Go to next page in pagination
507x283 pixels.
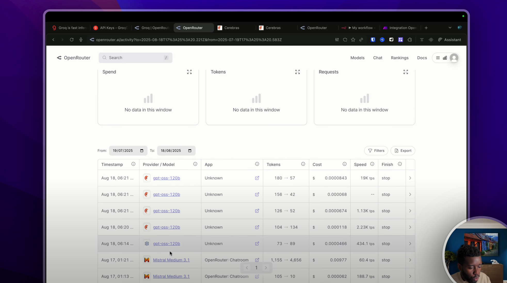tap(266, 268)
